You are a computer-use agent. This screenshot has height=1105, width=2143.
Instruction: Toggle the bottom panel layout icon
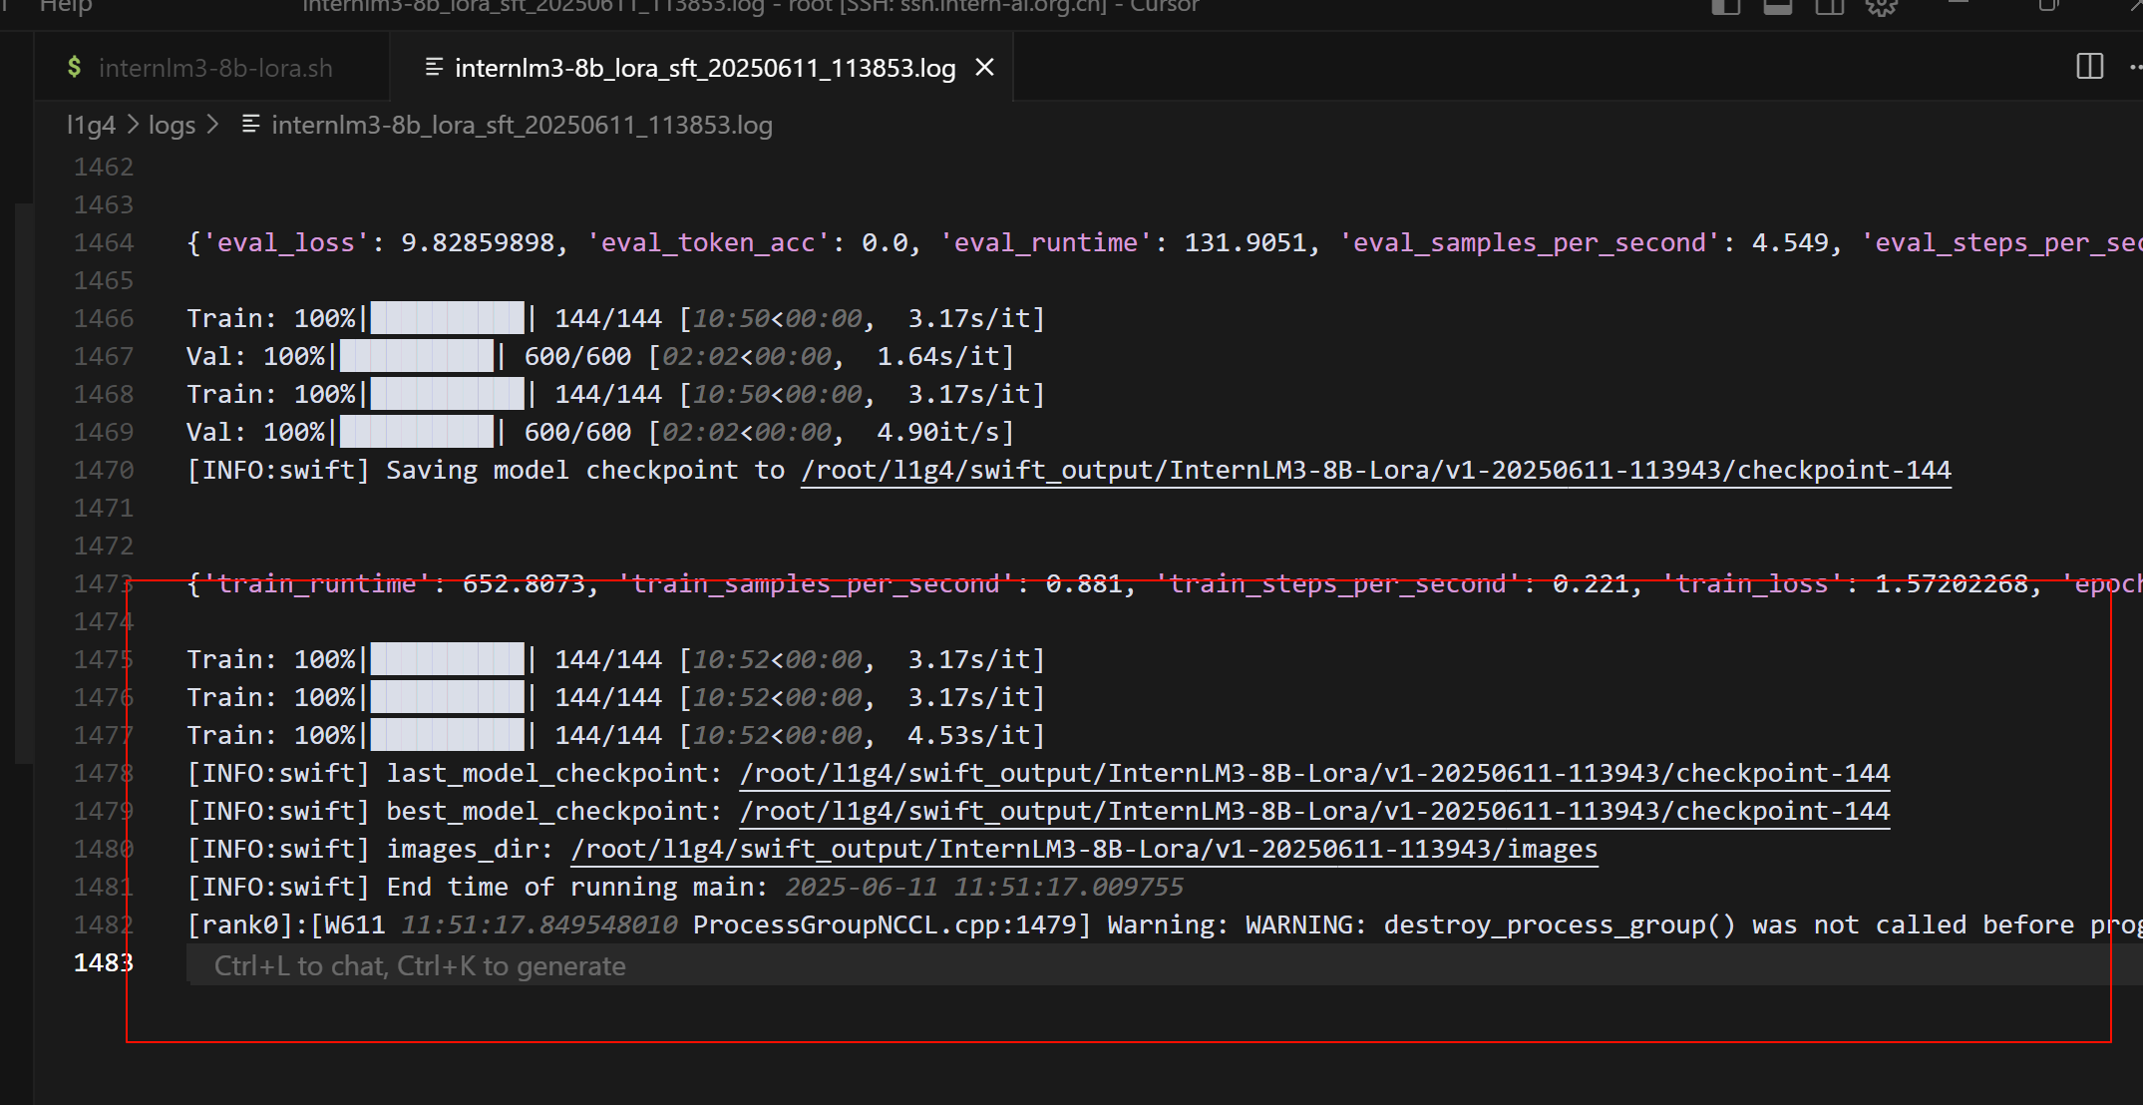[1777, 7]
